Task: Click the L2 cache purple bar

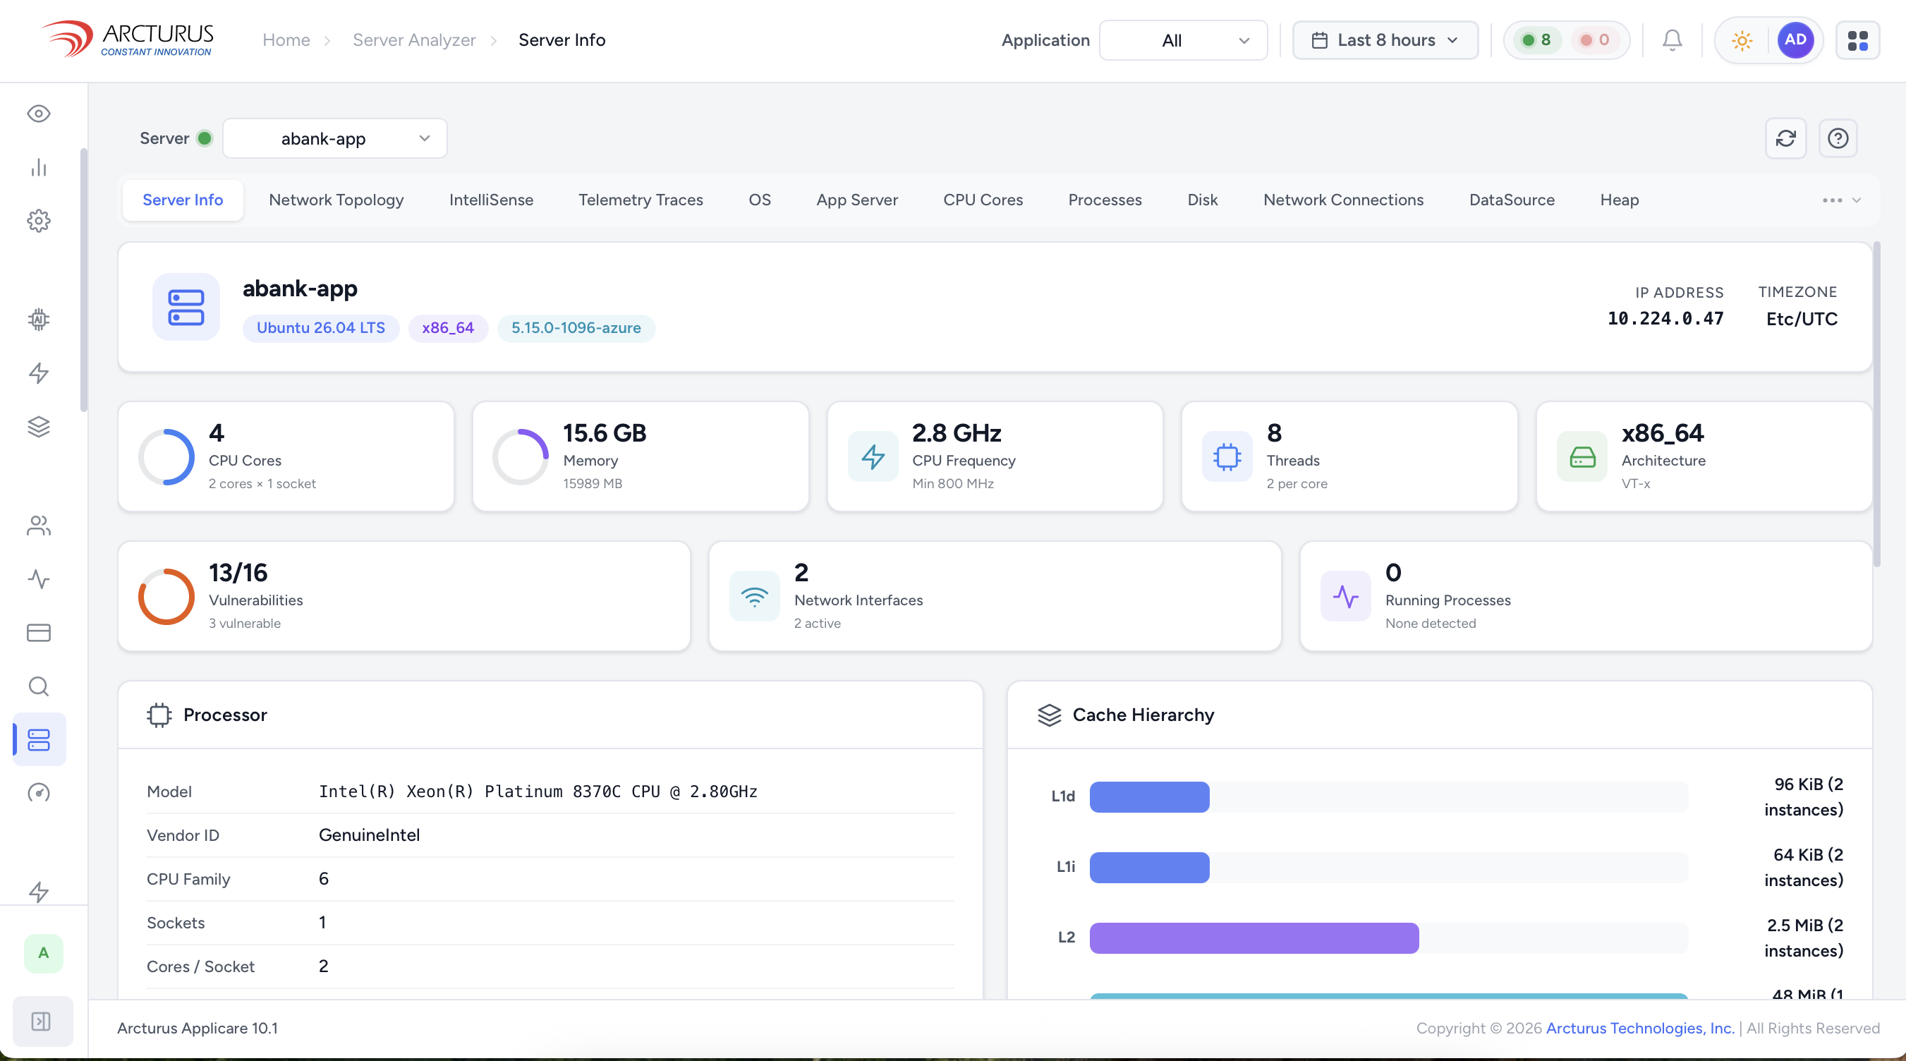Action: [1254, 938]
